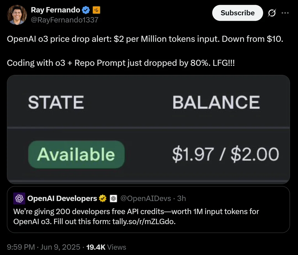Click the OpenAI Developers logo avatar

[19, 198]
